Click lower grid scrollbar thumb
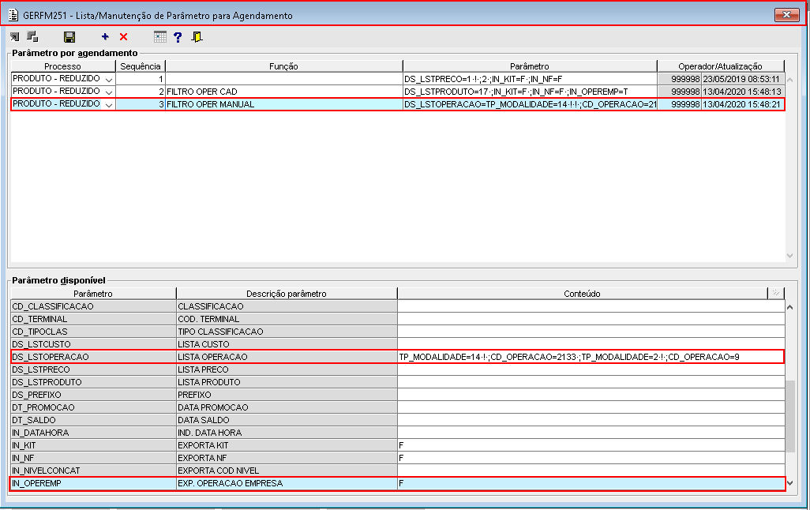Screen dimensions: 810x510 (789, 416)
